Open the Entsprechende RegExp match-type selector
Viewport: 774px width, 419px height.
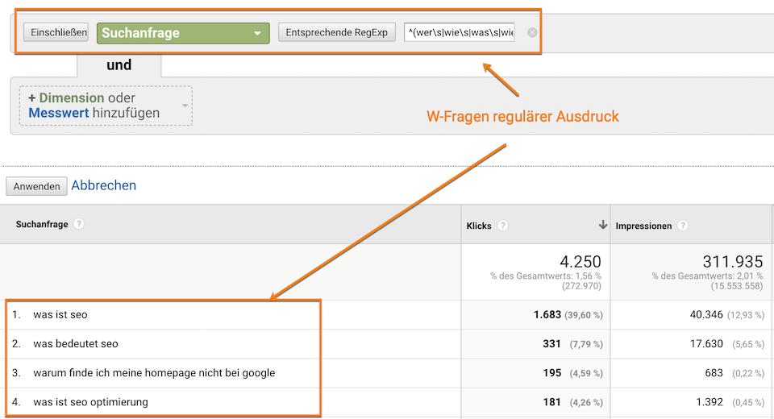[337, 32]
